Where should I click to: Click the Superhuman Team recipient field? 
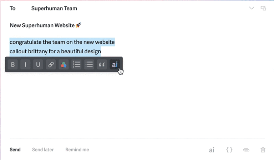pyautogui.click(x=54, y=8)
